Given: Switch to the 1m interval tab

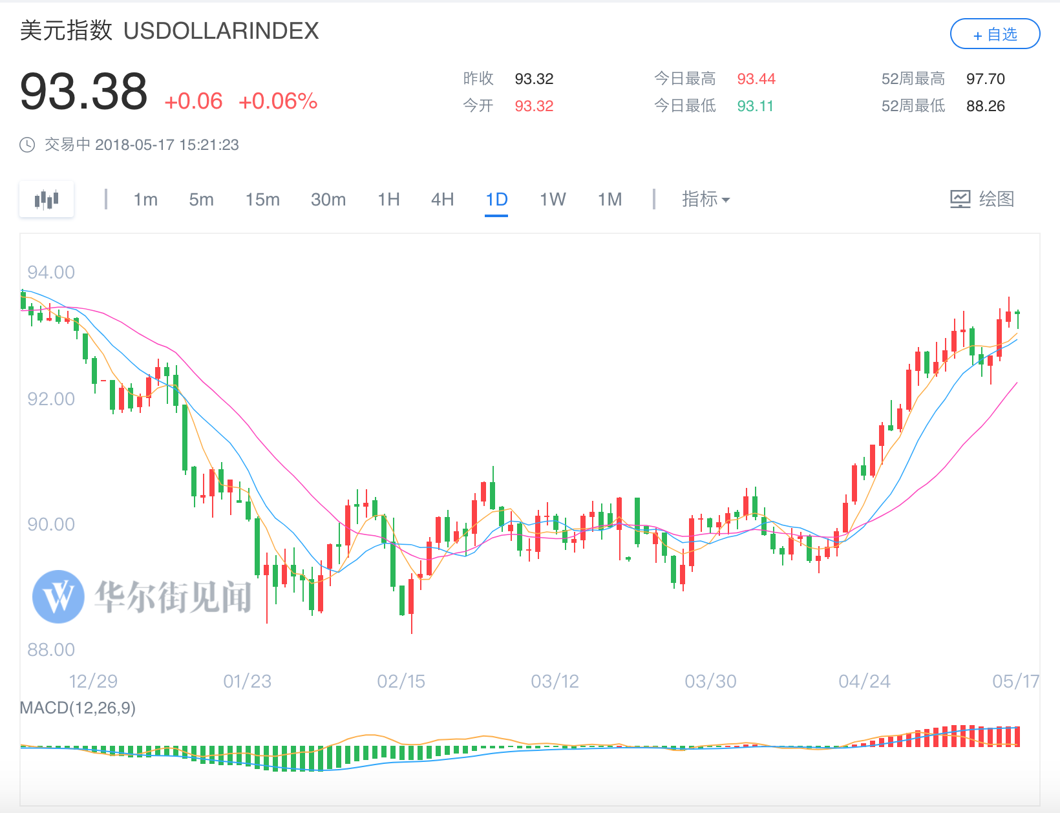Looking at the screenshot, I should point(145,199).
